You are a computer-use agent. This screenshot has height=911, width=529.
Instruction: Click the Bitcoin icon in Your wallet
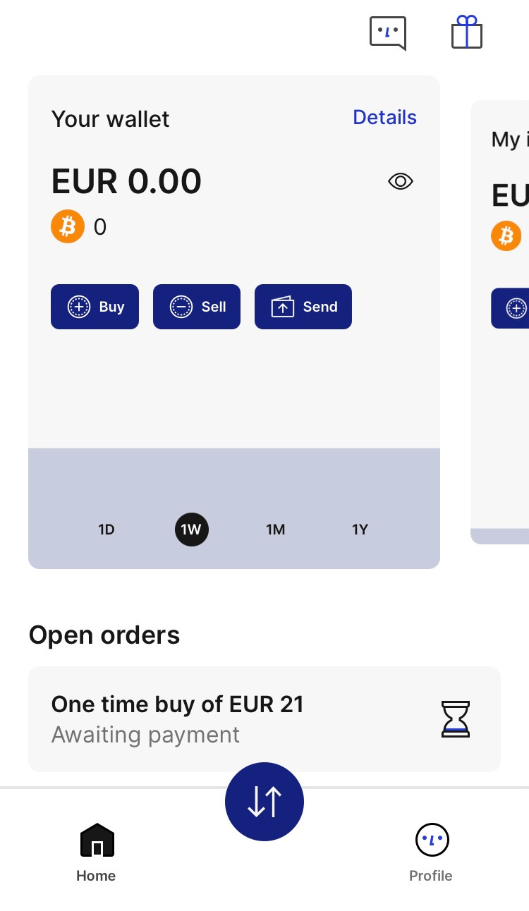click(x=68, y=226)
